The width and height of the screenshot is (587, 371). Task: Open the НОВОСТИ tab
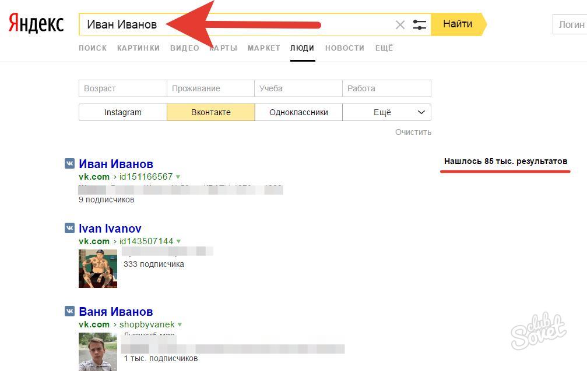pyautogui.click(x=345, y=48)
